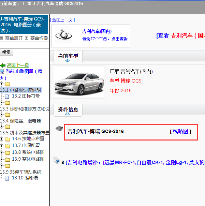Click folder icon for 13.9 整体电路图
This screenshot has height=206, width=205.
coord(8,159)
